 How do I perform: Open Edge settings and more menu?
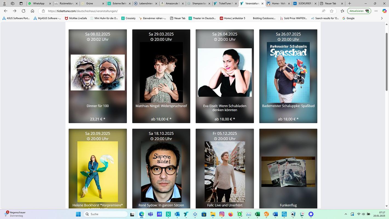click(x=376, y=11)
